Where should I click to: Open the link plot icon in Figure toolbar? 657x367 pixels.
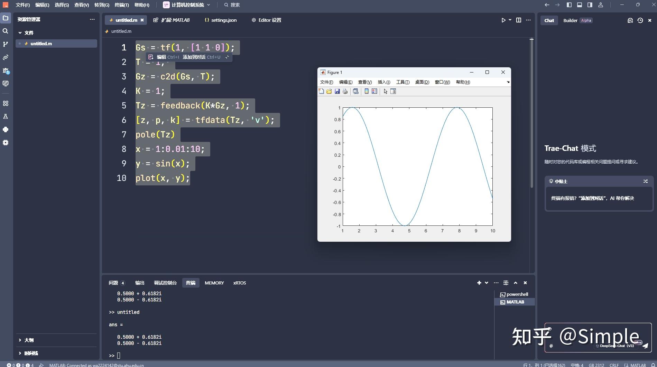point(355,91)
